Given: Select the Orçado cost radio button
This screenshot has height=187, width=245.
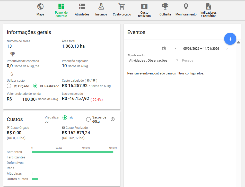Looking at the screenshot, I should (9, 86).
